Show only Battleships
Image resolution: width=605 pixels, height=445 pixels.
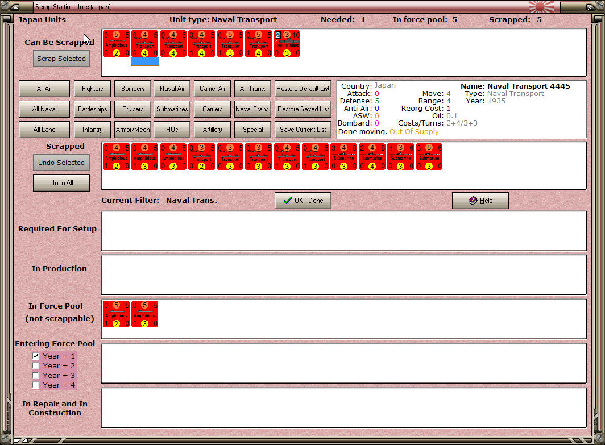tap(93, 109)
